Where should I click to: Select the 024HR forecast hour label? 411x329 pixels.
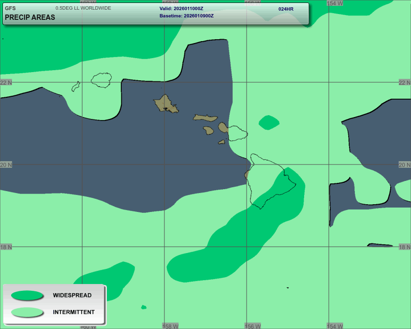[x=286, y=9]
